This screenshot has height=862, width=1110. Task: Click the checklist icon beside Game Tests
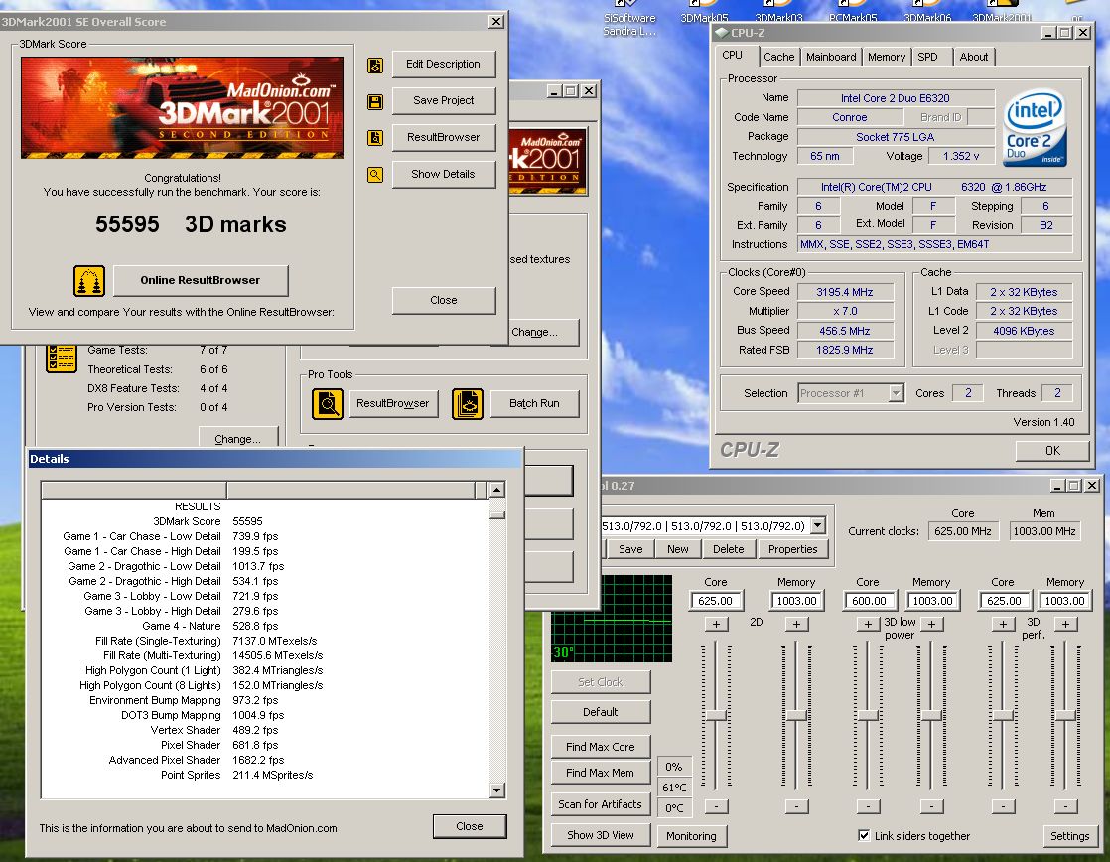(x=62, y=358)
